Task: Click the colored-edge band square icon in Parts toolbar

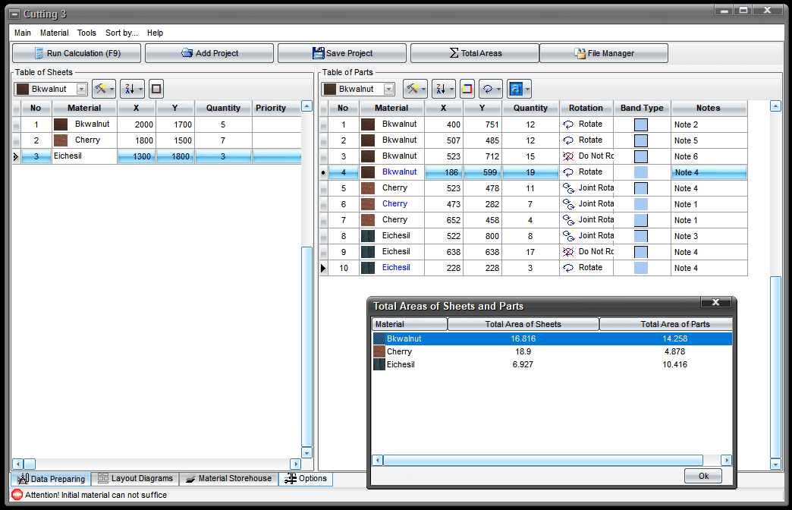Action: (467, 89)
